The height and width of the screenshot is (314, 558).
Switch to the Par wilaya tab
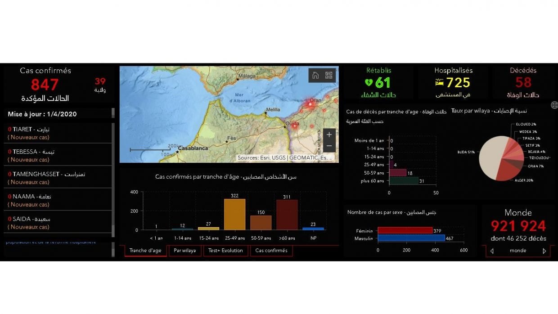[185, 251]
